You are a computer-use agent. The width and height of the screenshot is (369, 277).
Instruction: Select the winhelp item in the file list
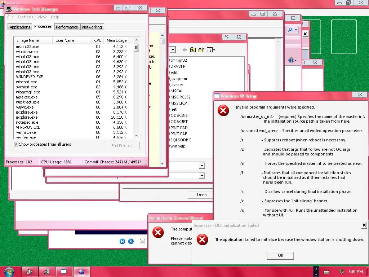tap(178, 146)
